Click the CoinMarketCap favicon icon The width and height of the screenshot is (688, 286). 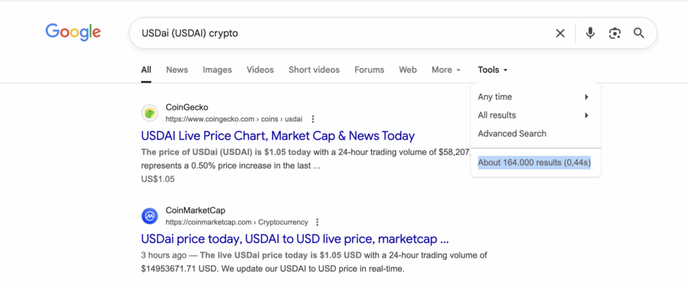[x=149, y=216]
